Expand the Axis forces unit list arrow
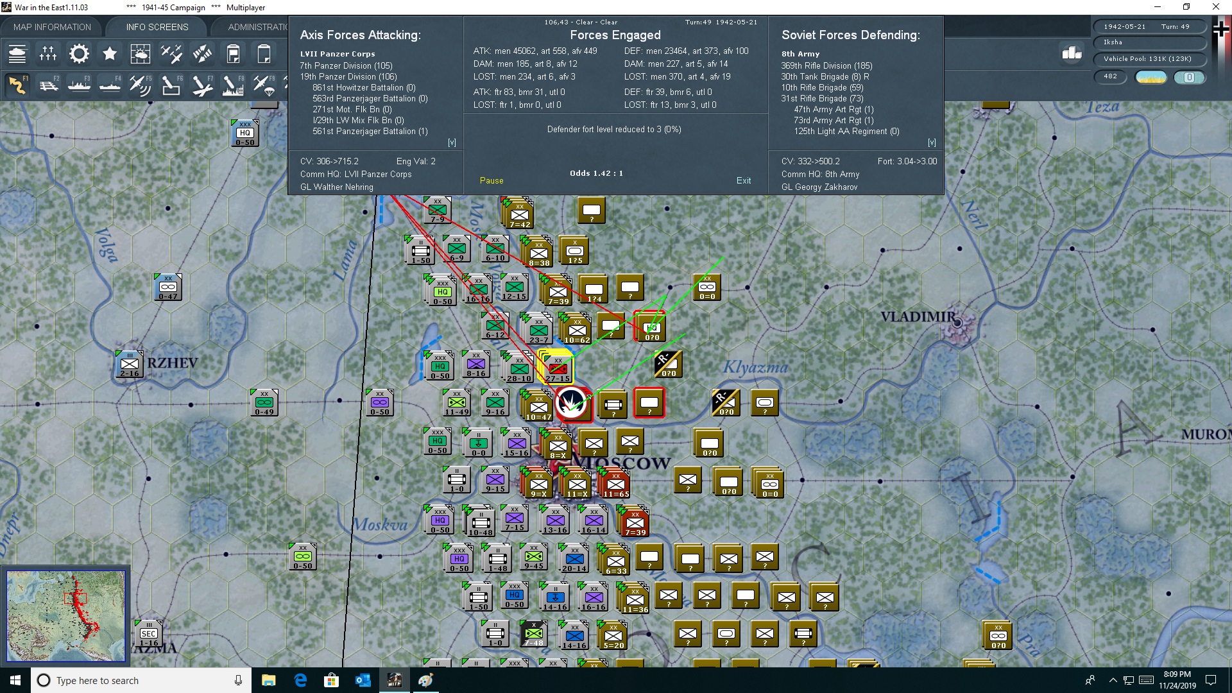This screenshot has width=1232, height=693. tap(452, 142)
